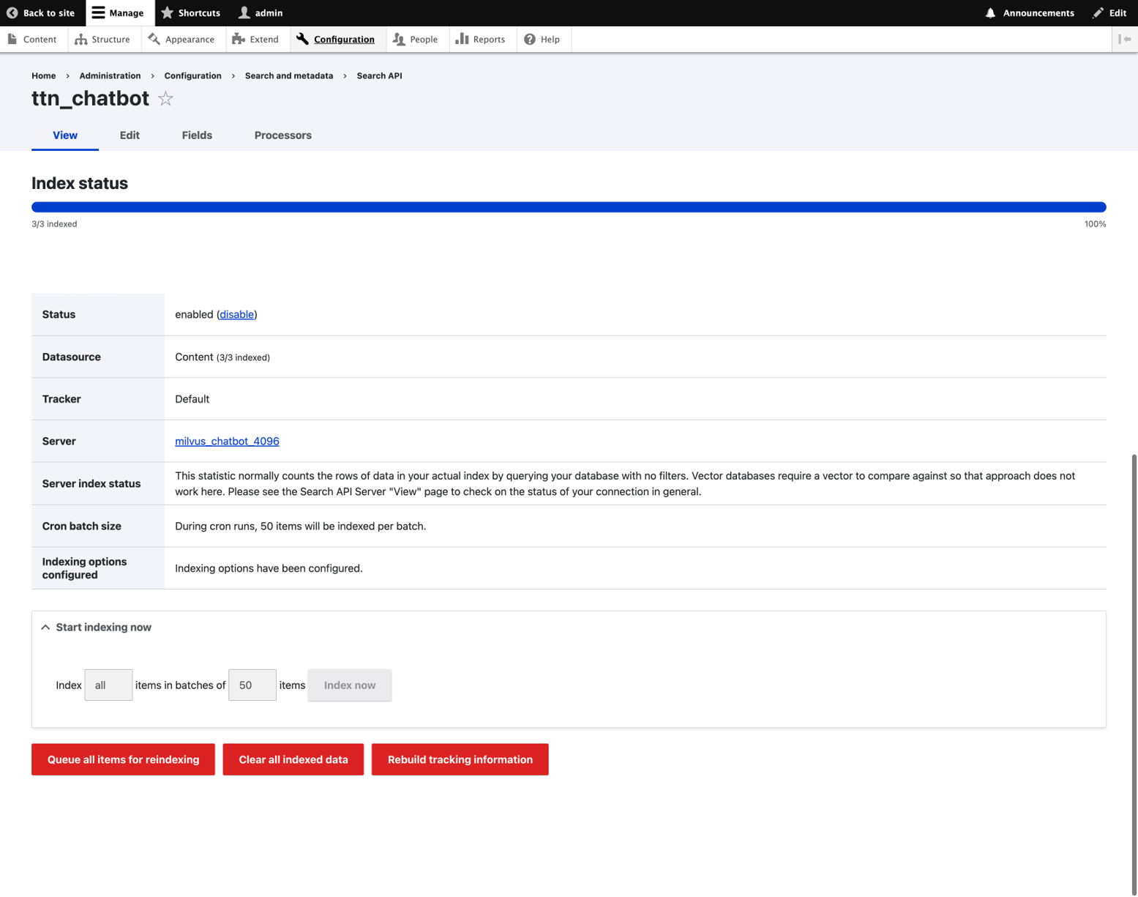Image resolution: width=1138 pixels, height=897 pixels.
Task: Select the Appearance paintbrush icon
Action: point(153,39)
